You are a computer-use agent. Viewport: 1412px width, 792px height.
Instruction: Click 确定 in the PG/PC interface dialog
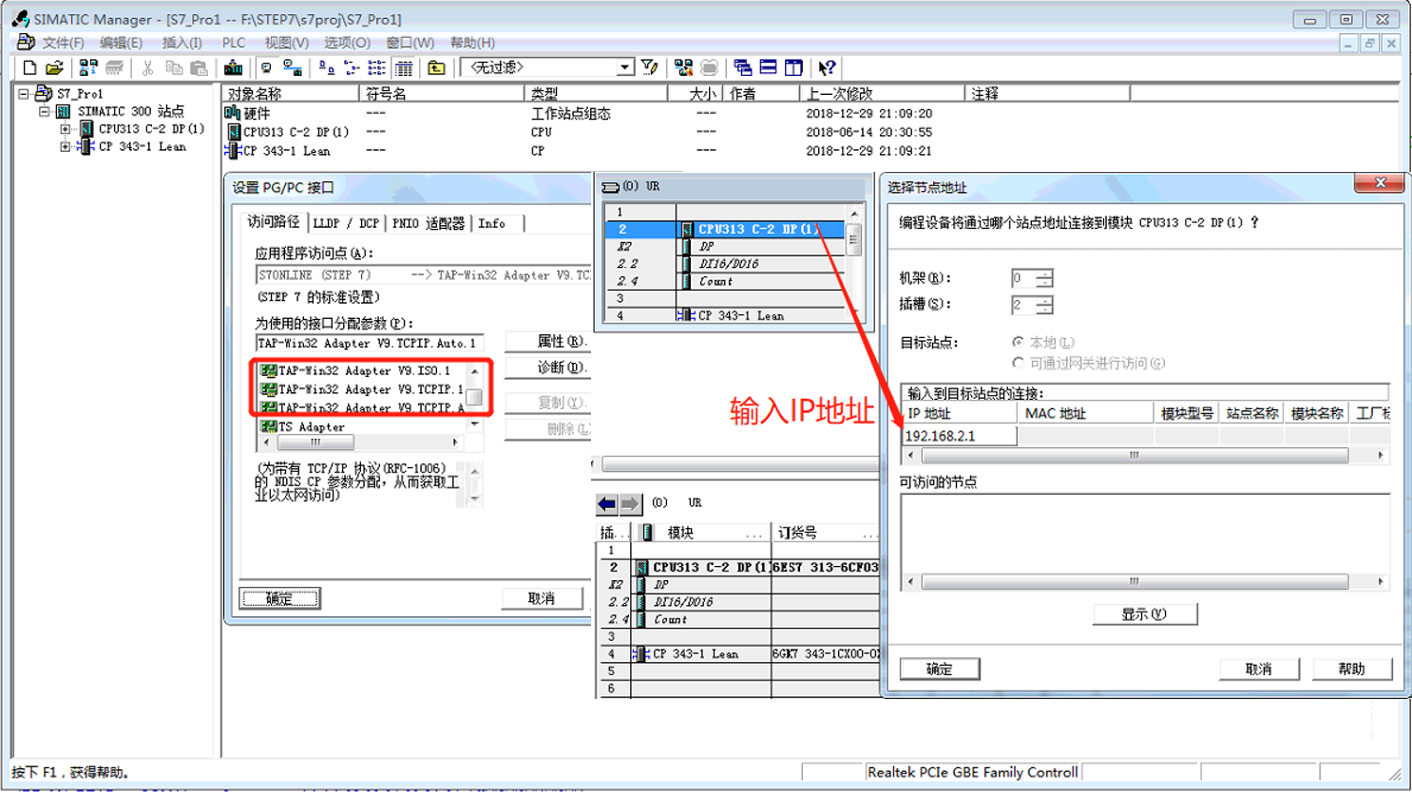coord(279,598)
